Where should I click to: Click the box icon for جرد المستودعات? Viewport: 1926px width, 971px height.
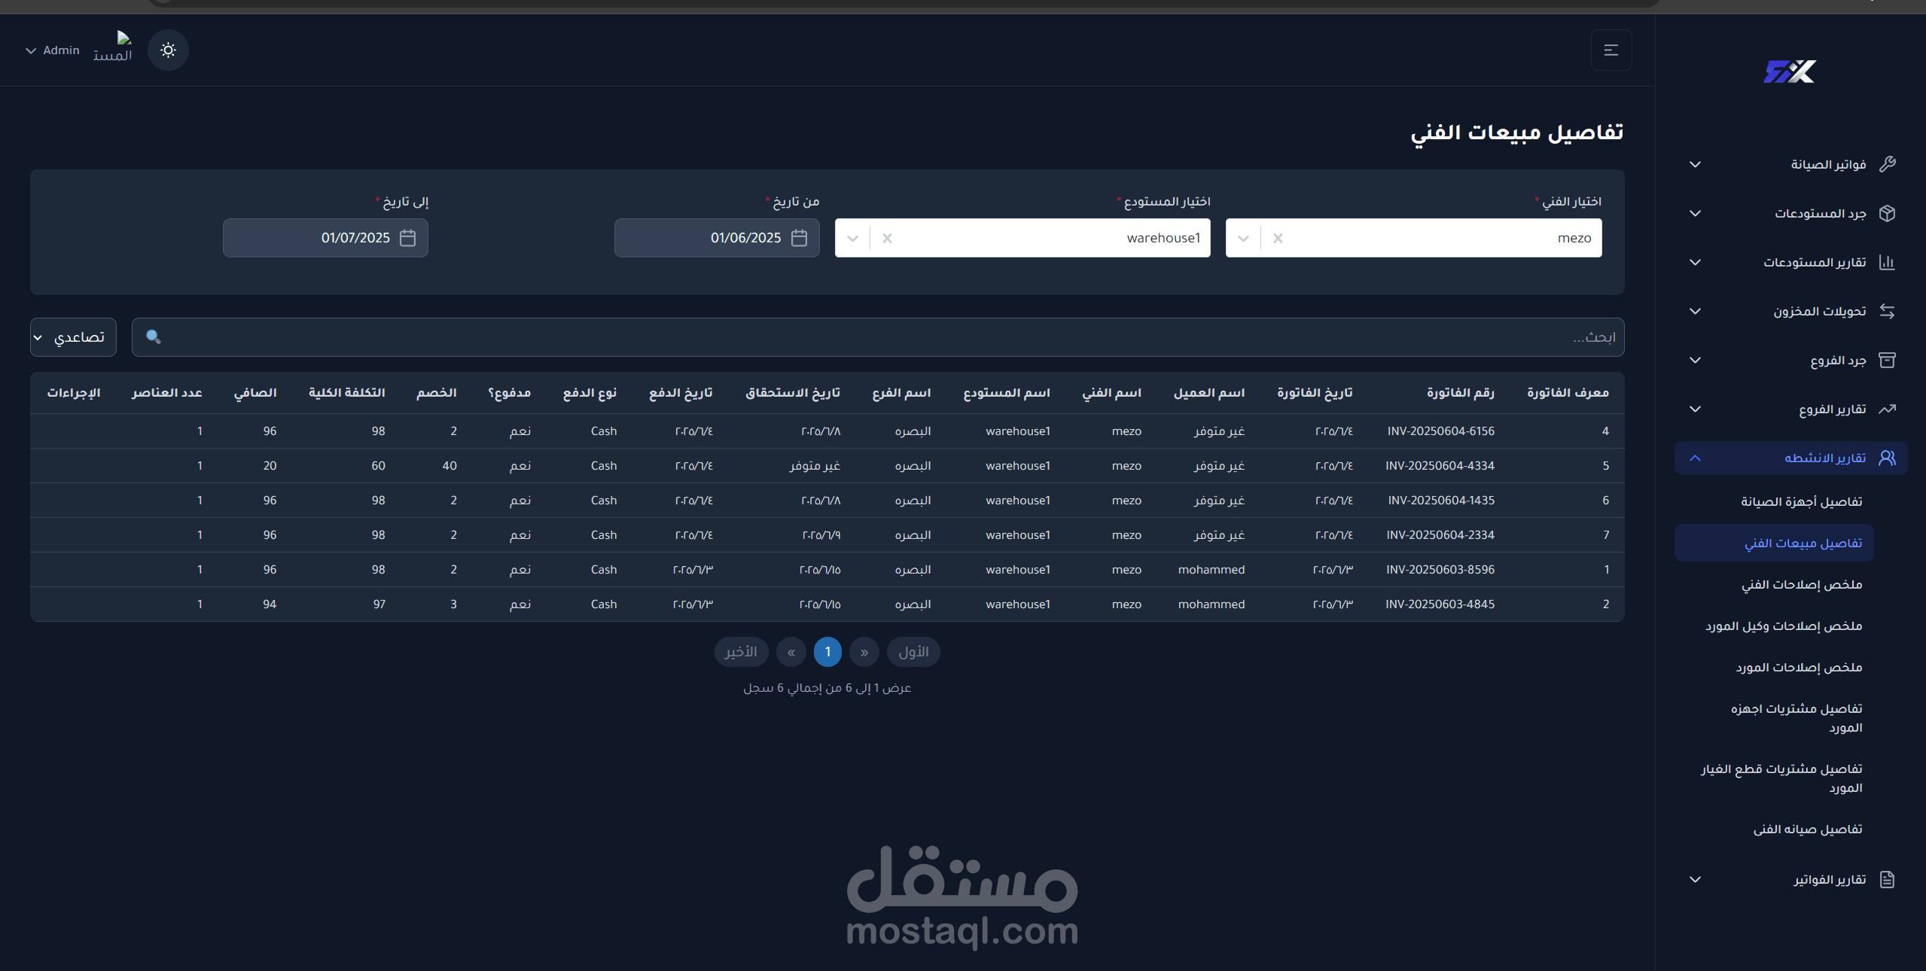(1887, 213)
